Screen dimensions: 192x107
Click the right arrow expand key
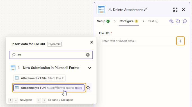44,100
